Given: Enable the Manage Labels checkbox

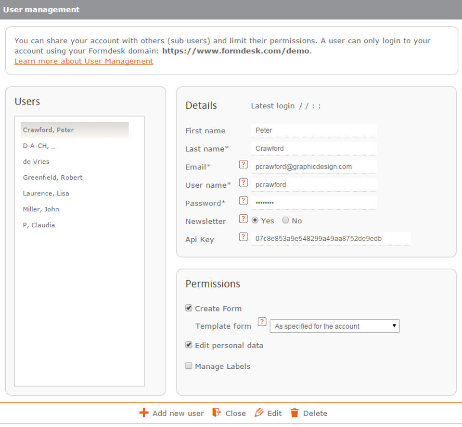Looking at the screenshot, I should coord(189,366).
